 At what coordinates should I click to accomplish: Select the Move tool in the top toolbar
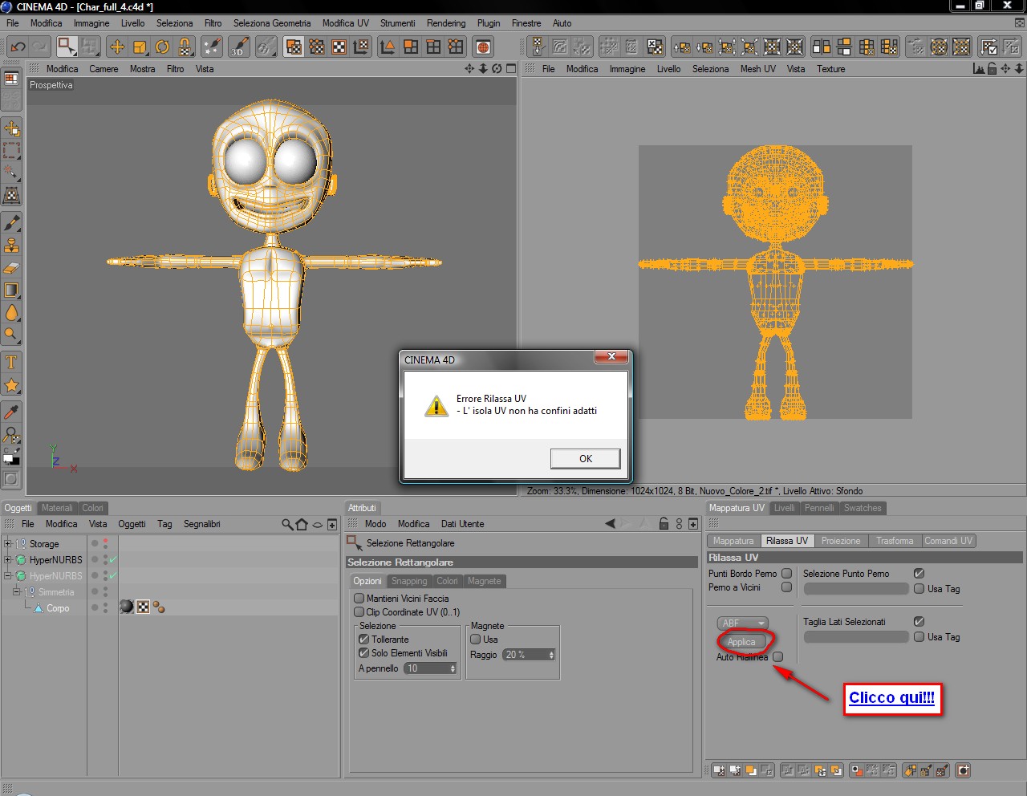pos(117,47)
